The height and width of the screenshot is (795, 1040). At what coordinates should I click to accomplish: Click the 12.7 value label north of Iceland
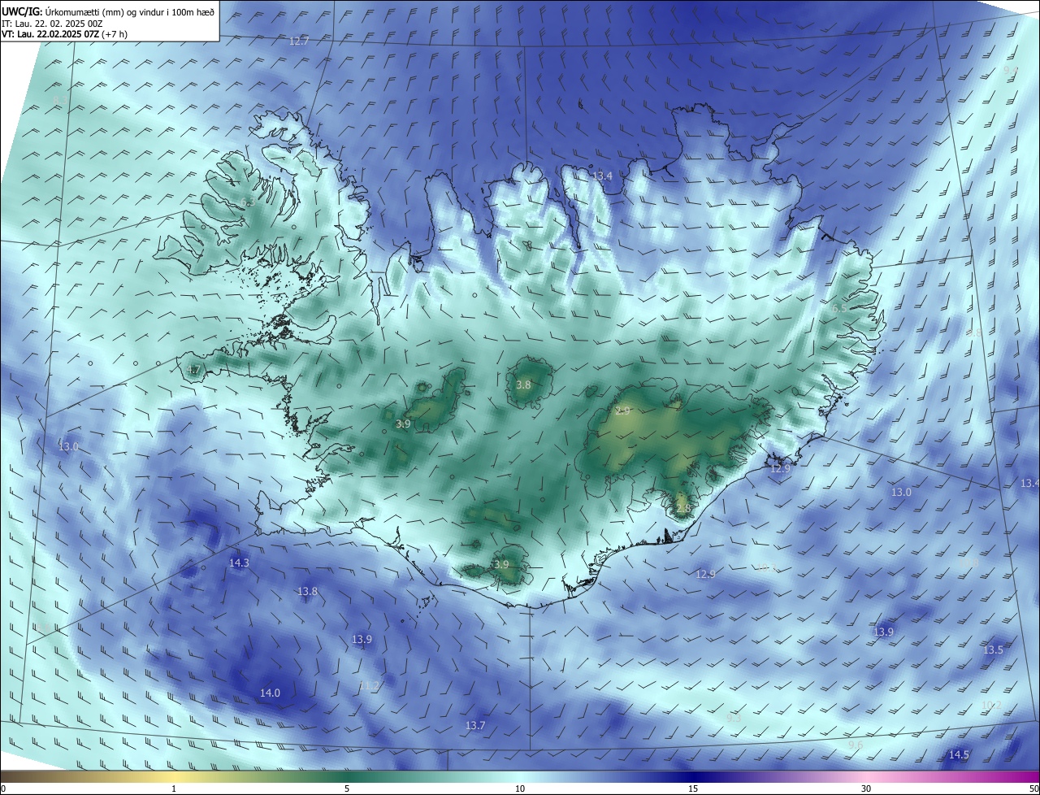[300, 41]
